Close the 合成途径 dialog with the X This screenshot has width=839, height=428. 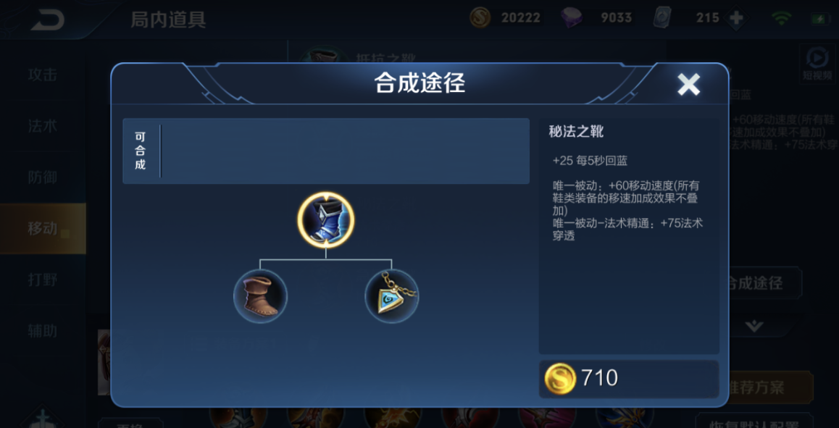pos(688,85)
